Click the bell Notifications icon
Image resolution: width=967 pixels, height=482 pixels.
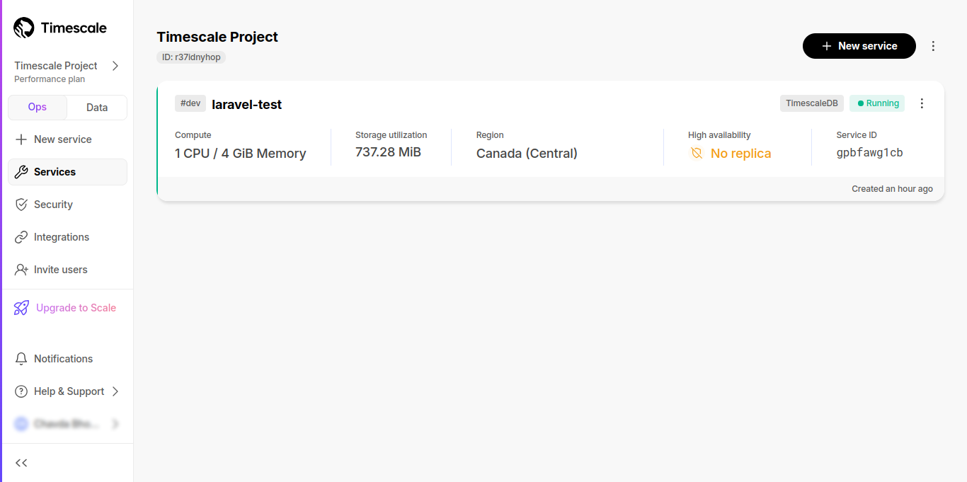[x=21, y=359]
